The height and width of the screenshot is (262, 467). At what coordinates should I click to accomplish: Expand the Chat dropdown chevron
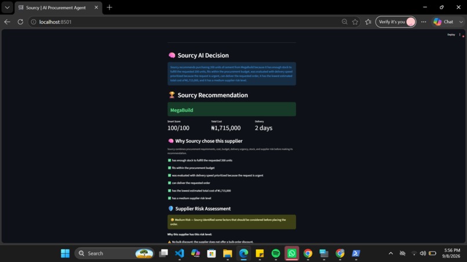461,22
